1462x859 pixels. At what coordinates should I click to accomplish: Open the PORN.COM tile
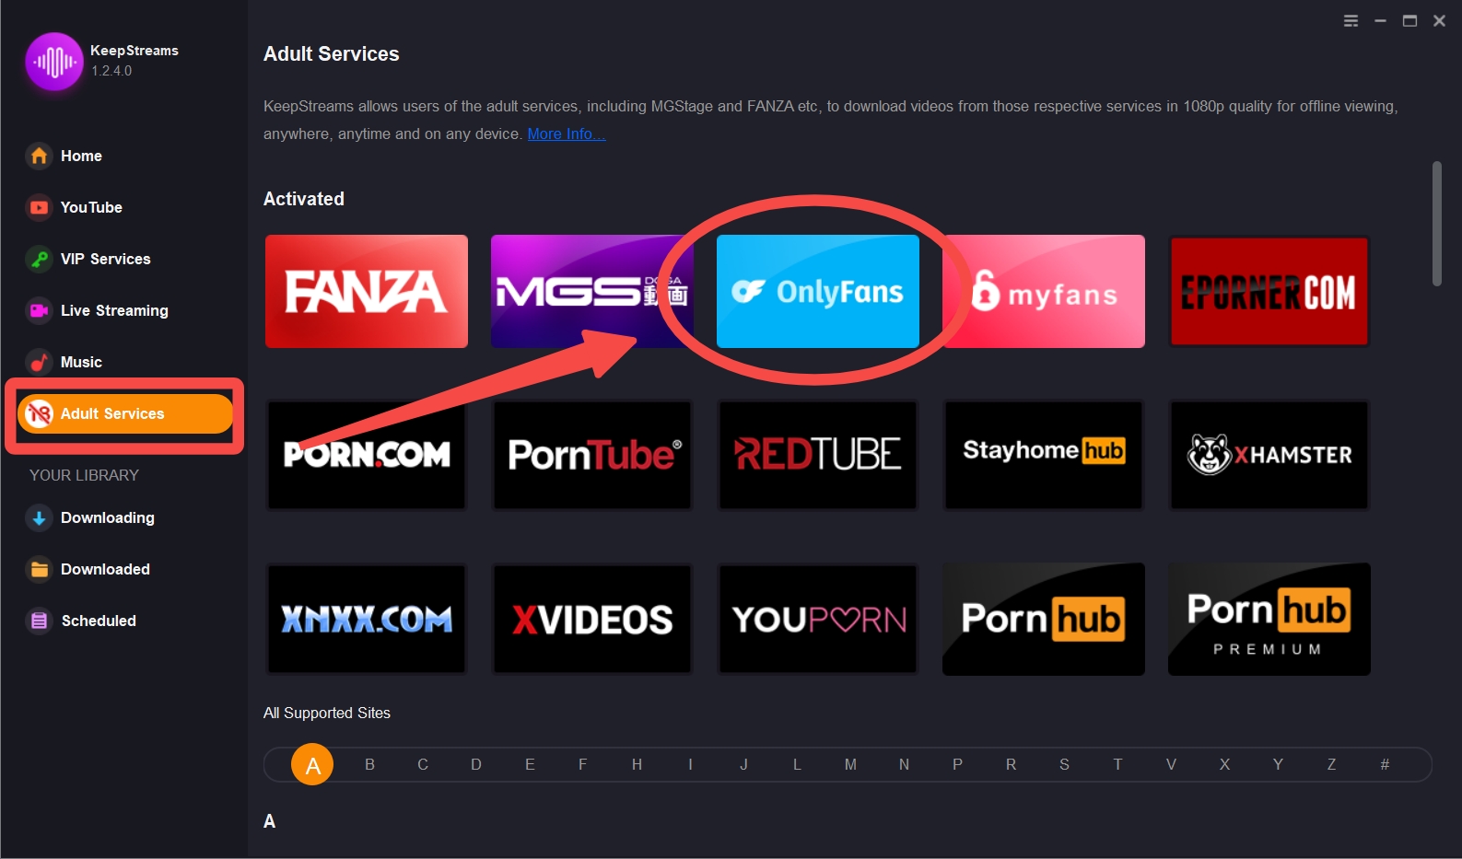point(367,455)
